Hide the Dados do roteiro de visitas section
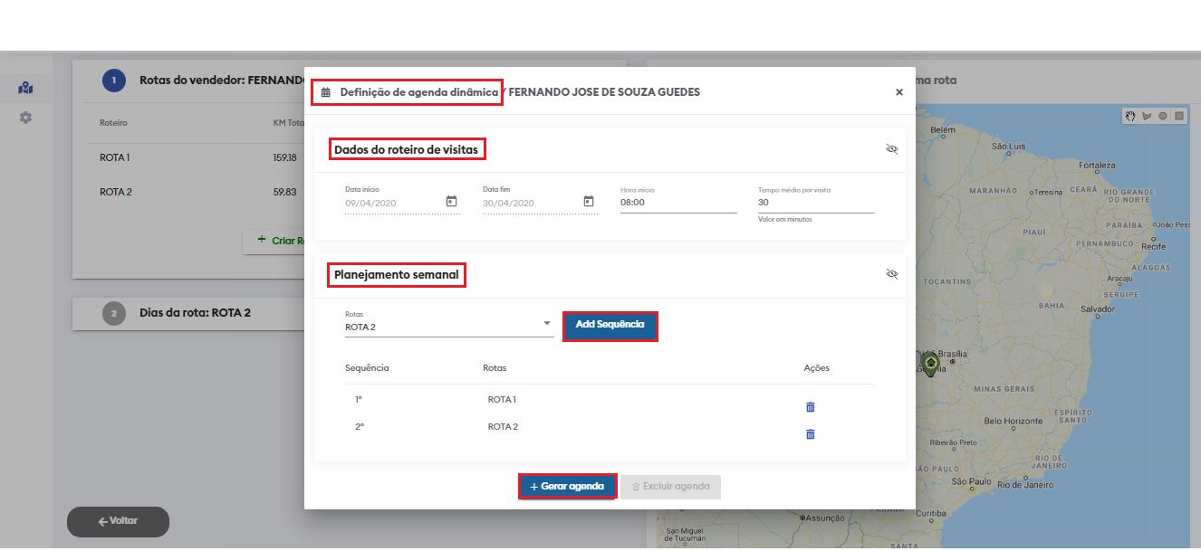The image size is (1201, 551). 891,149
